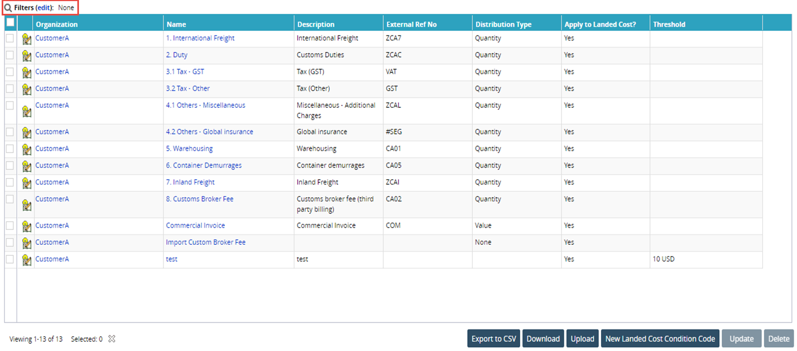
Task: Click the row icon for 5. Warehousing
Action: tap(26, 149)
